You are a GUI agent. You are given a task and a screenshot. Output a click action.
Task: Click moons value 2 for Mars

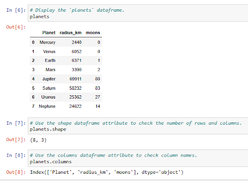click(99, 70)
